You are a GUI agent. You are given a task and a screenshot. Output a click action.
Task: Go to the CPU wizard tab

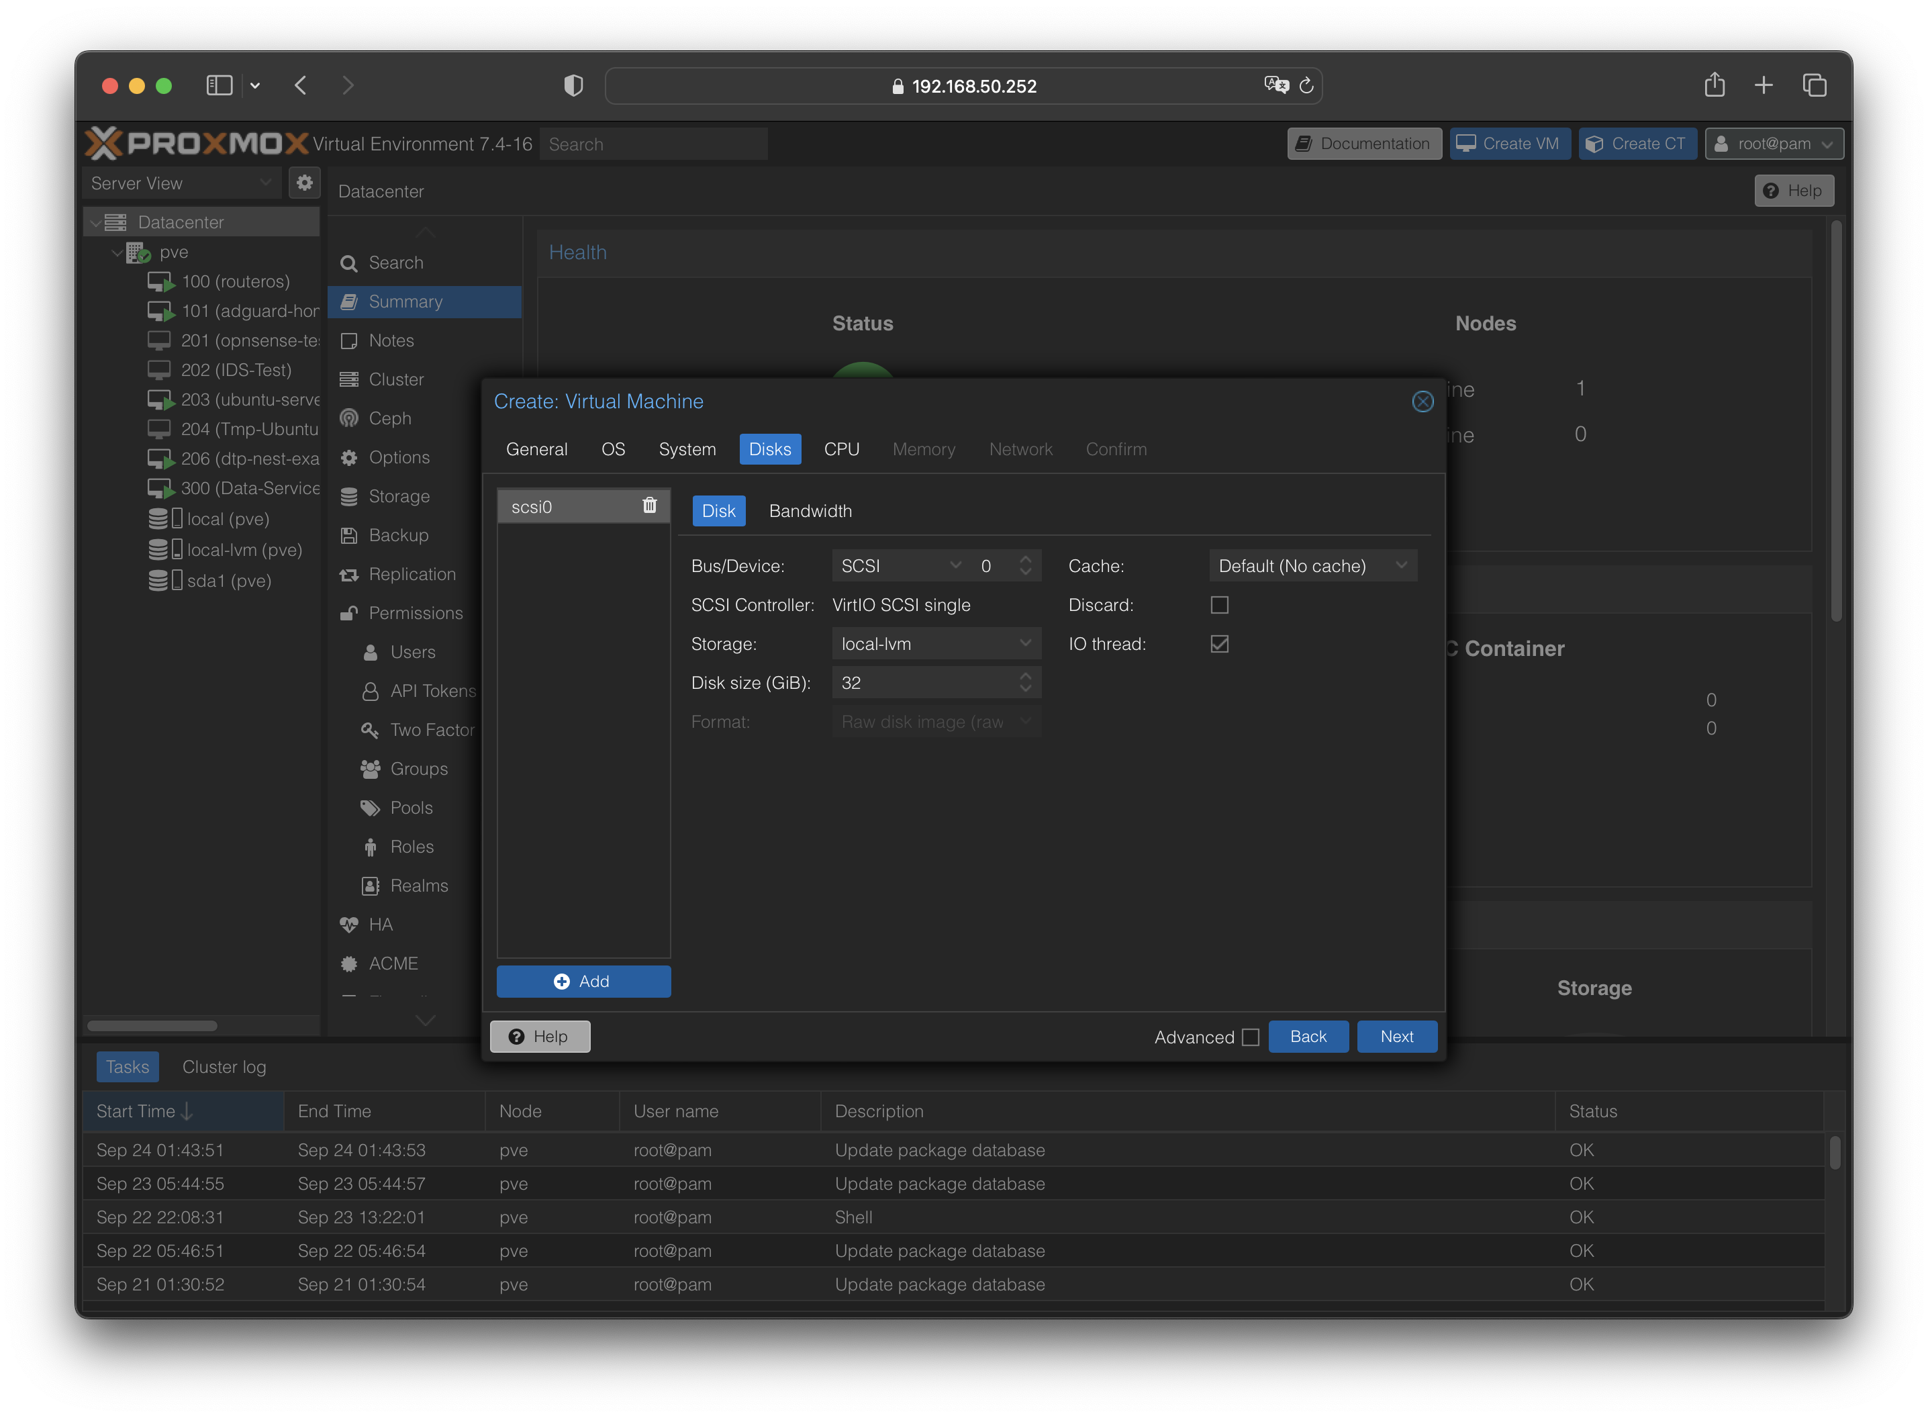click(841, 449)
